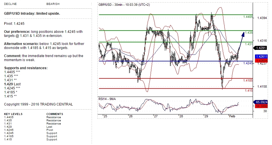This screenshot has width=272, height=145.
Task: Click the 'Pivot: 1.4245' line
Action: 14,24
